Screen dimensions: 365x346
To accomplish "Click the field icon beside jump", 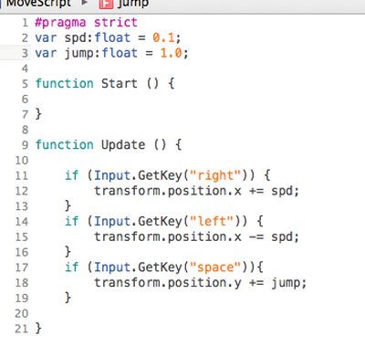I will [x=106, y=4].
